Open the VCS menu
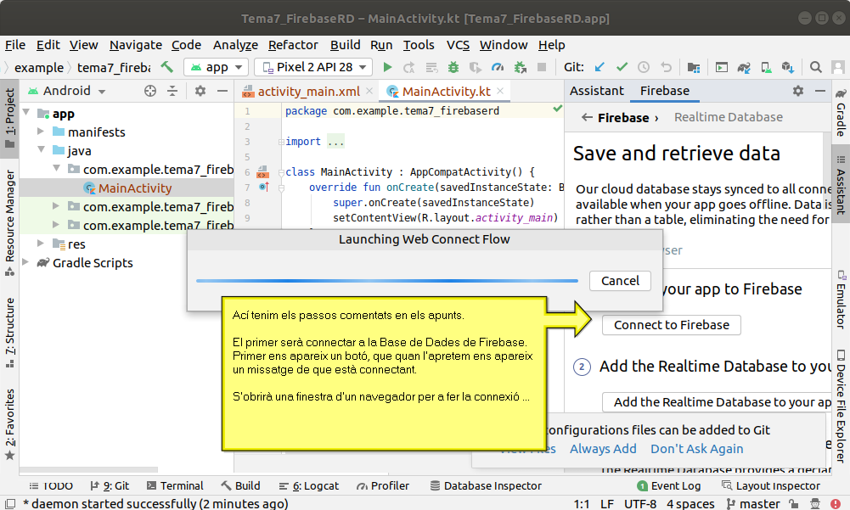Viewport: 850px width, 510px height. point(458,45)
